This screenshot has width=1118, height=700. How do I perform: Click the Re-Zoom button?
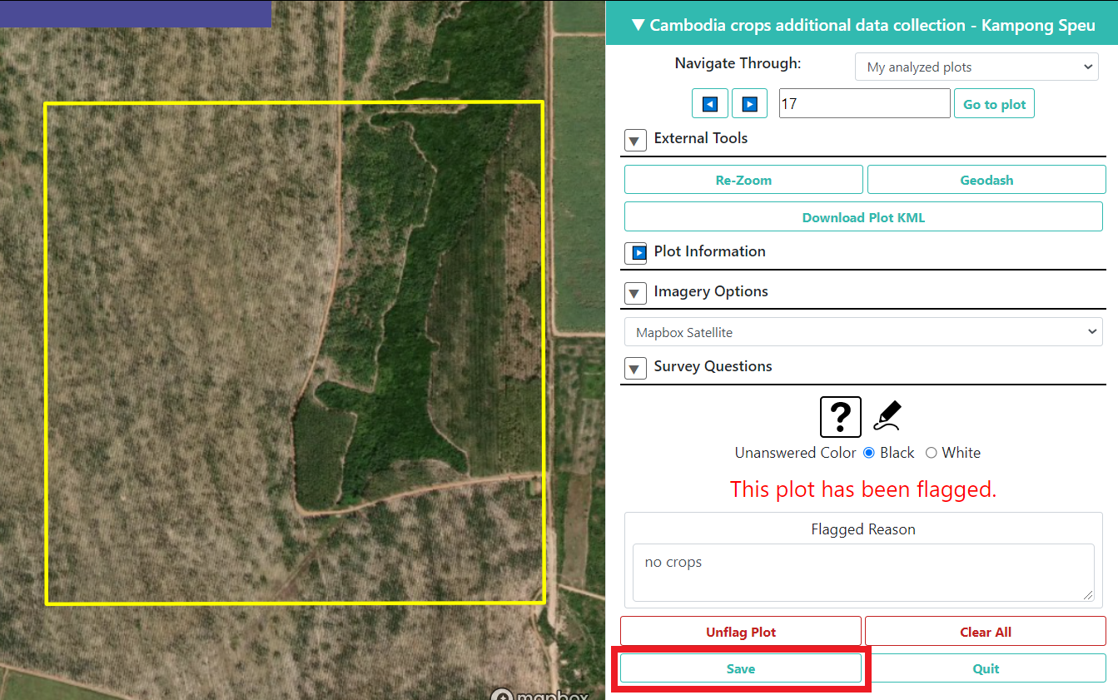click(743, 180)
